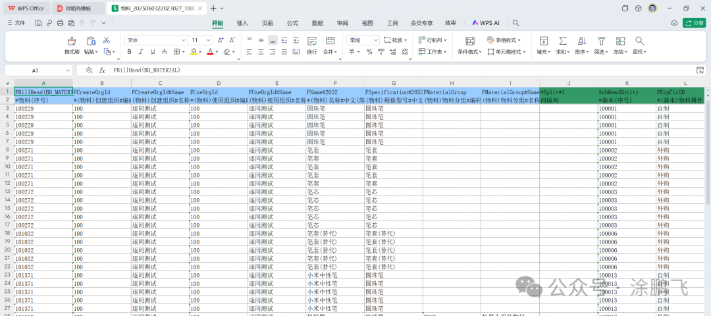Click the Format Painter icon
This screenshot has height=316, width=711.
72,42
